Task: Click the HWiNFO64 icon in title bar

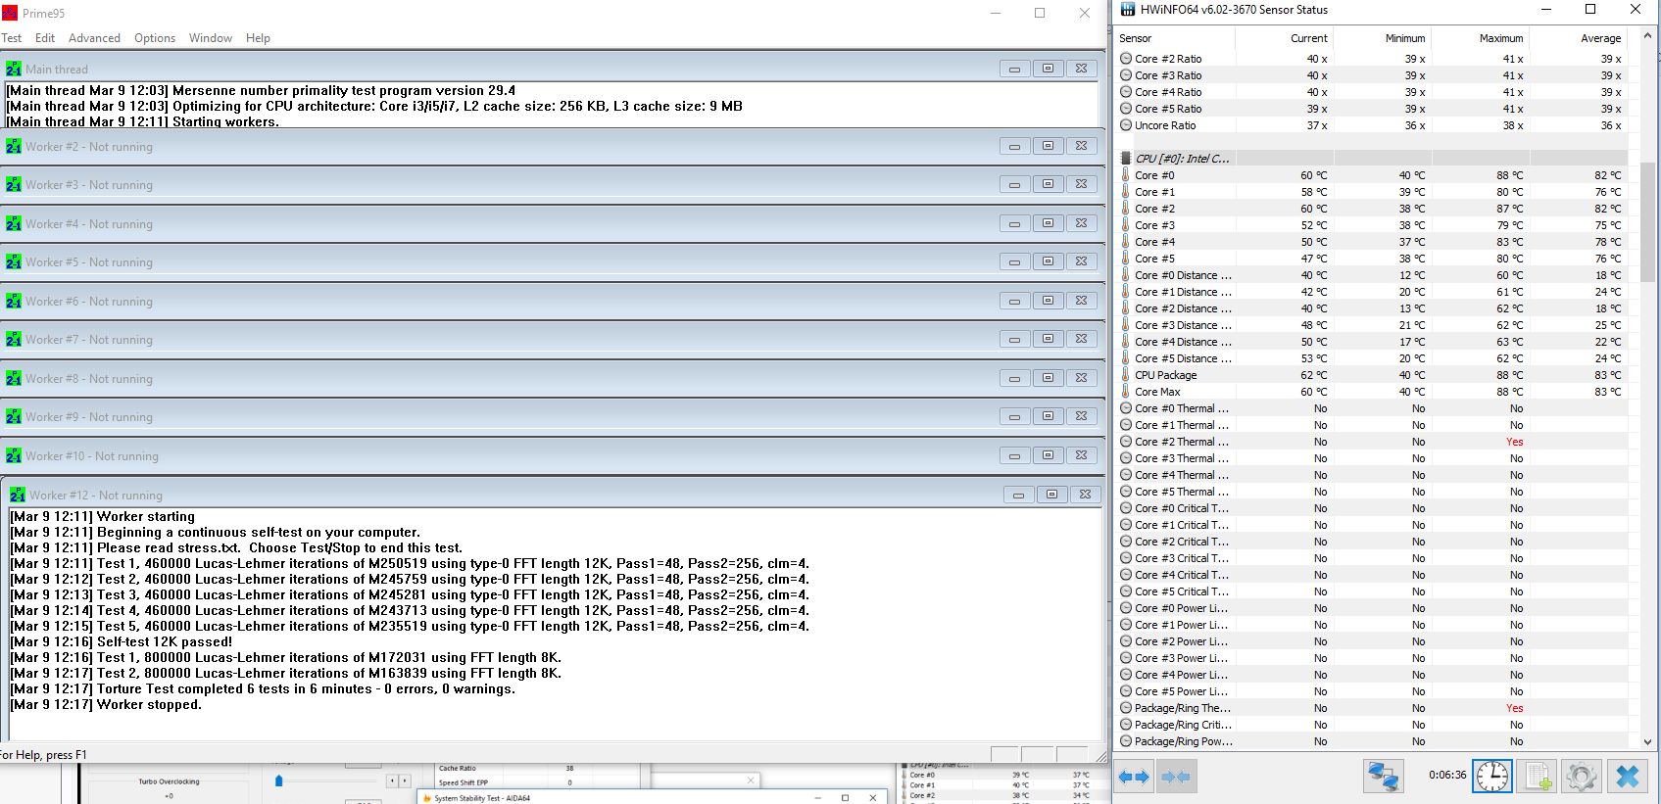Action: tap(1128, 9)
